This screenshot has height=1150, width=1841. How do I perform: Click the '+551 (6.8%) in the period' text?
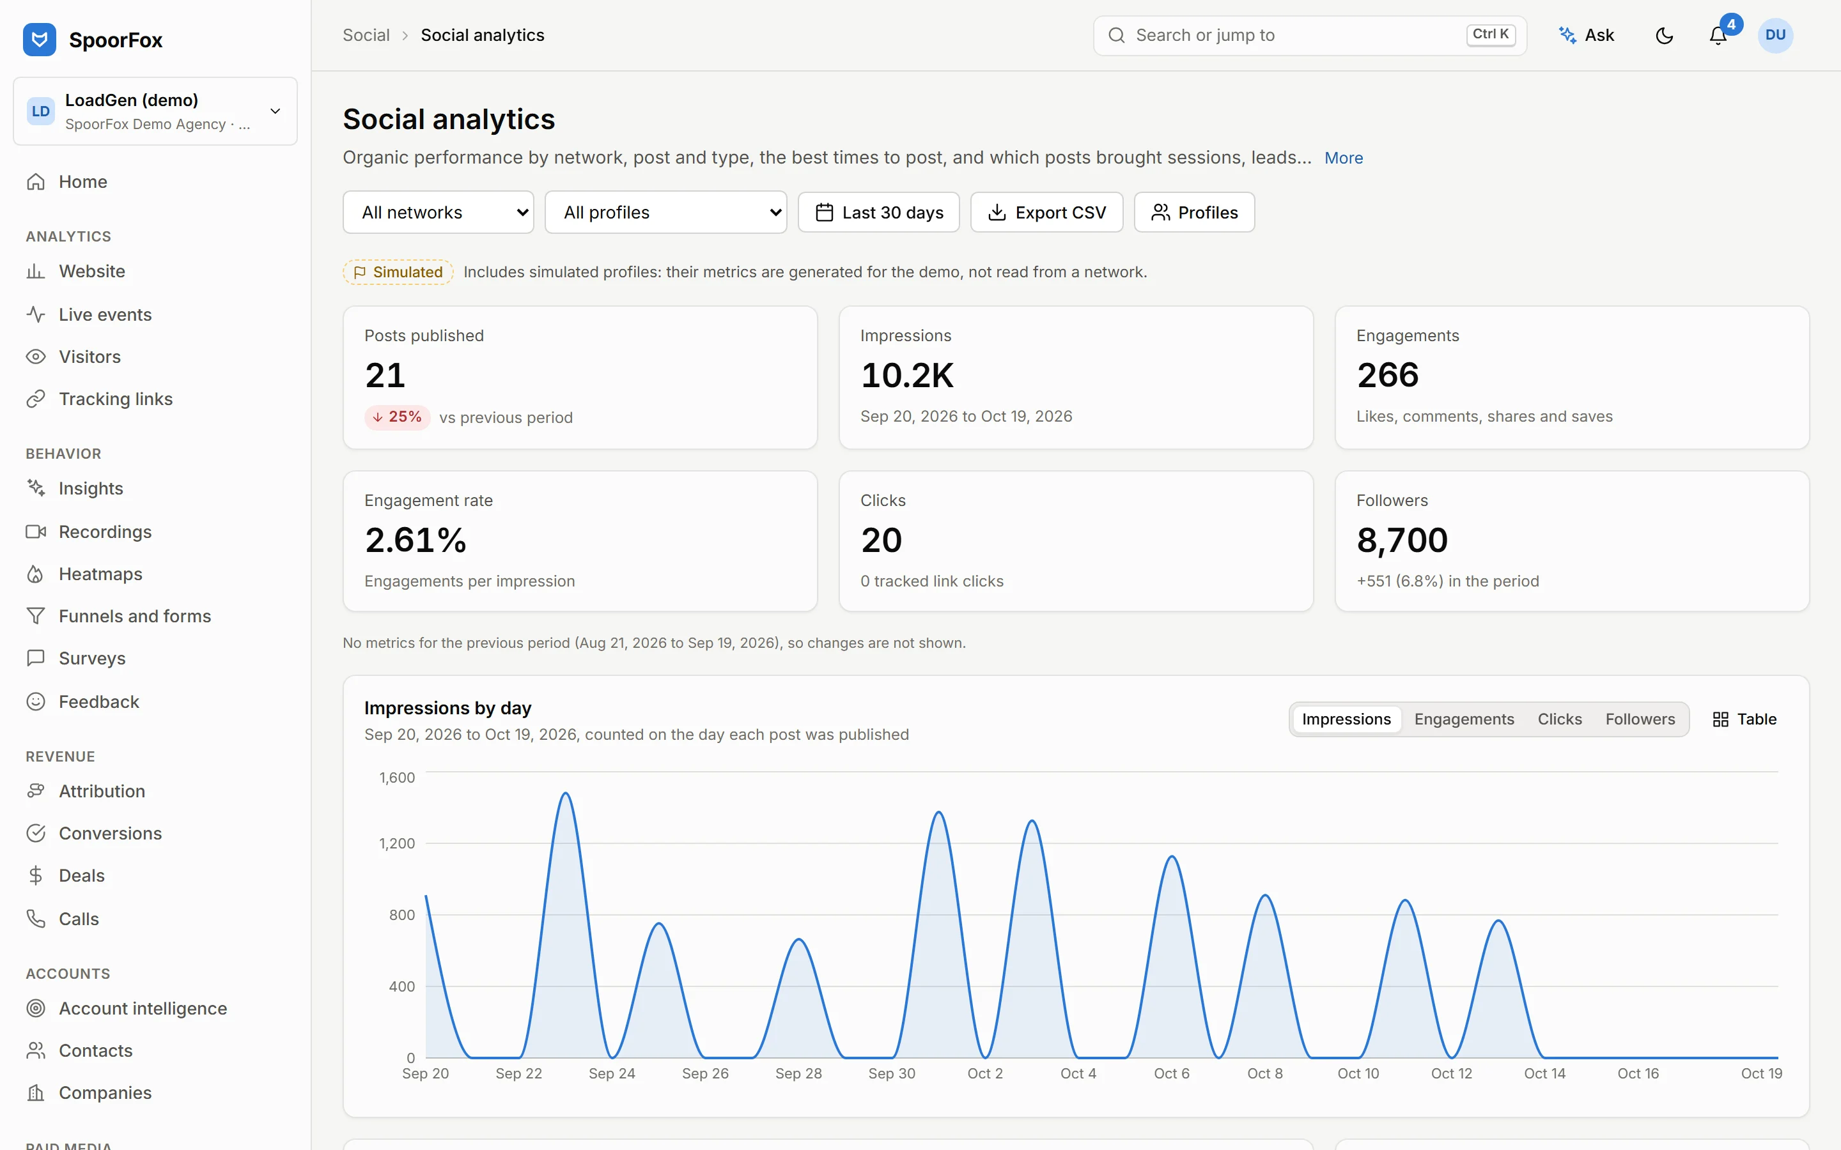[x=1448, y=581]
